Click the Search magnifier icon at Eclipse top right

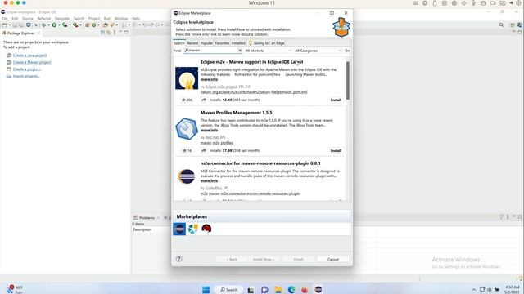(x=502, y=25)
